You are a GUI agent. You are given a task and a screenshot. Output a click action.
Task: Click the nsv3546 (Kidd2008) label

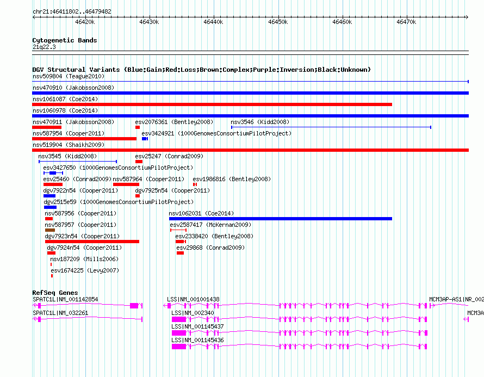point(260,122)
